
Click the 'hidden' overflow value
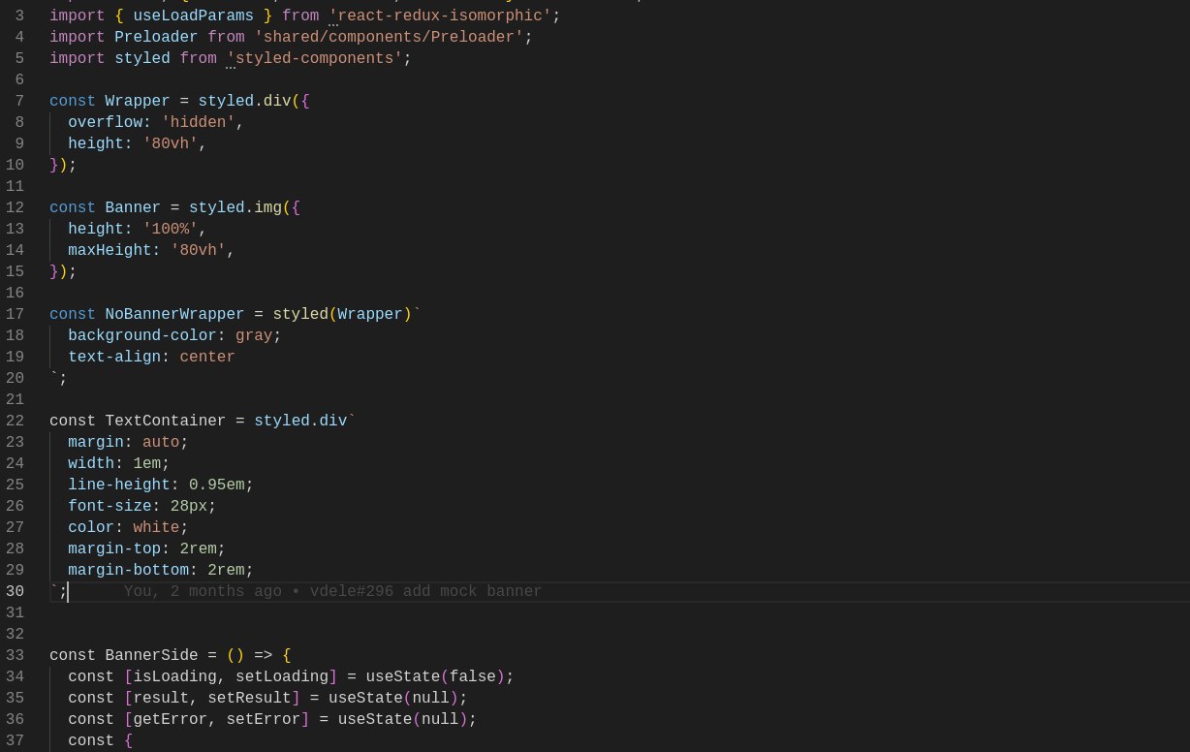coord(198,122)
